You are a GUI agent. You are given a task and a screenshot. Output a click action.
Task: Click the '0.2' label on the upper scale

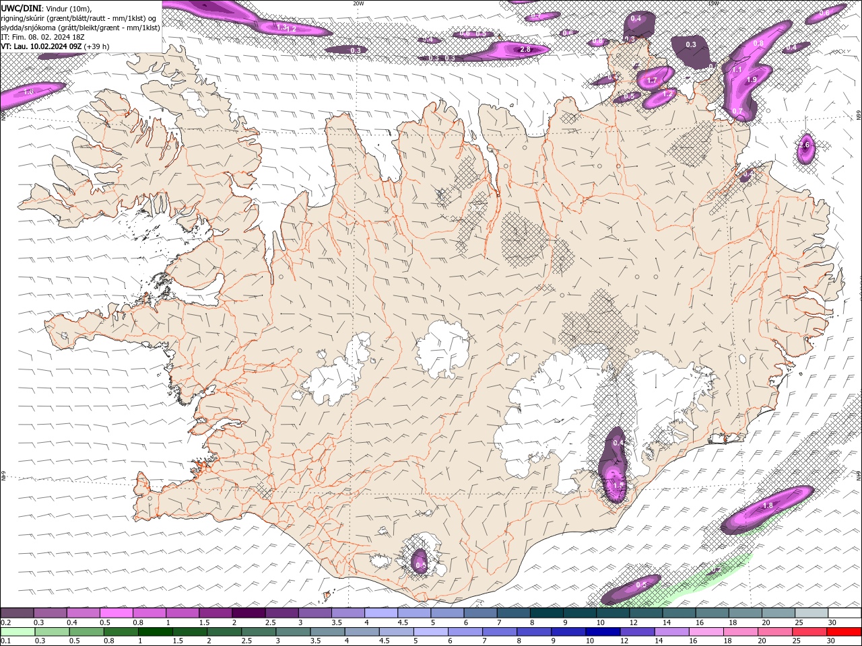tap(6, 622)
